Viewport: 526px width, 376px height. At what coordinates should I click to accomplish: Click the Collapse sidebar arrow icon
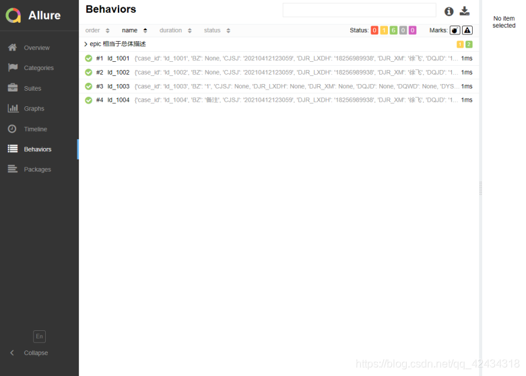click(x=12, y=352)
